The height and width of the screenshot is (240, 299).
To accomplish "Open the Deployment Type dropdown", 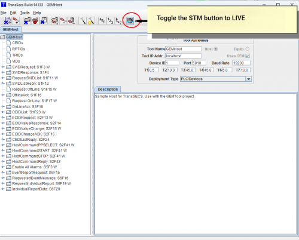I will click(x=248, y=79).
